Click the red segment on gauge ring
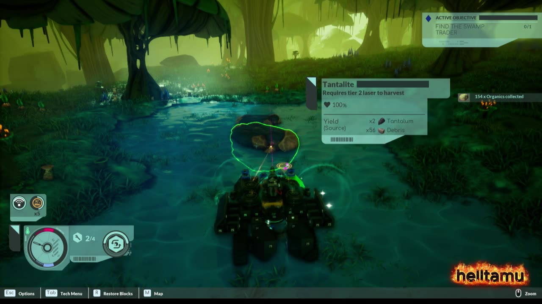Screen dimensions: 542x304 [x=49, y=230]
